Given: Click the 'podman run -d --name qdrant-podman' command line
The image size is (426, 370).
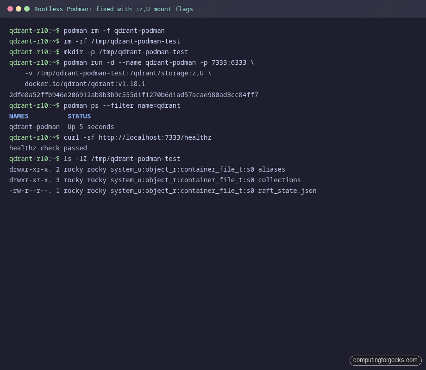Looking at the screenshot, I should [x=159, y=63].
